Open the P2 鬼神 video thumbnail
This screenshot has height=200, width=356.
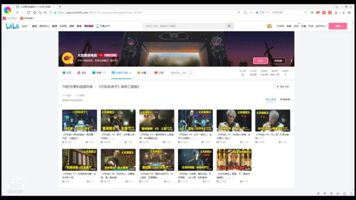pos(118,120)
